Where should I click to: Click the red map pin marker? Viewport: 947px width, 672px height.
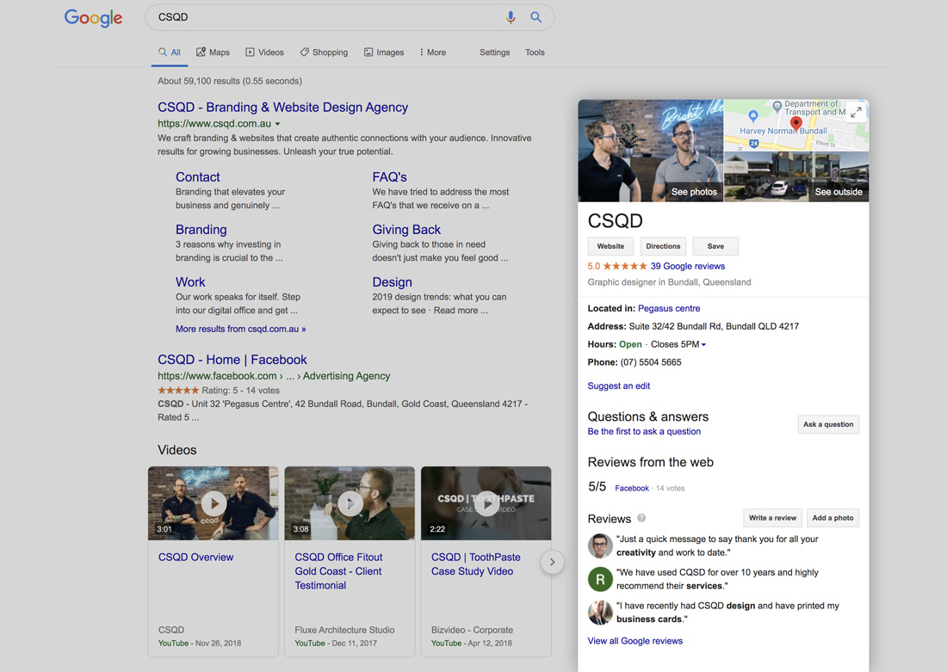[x=796, y=124]
